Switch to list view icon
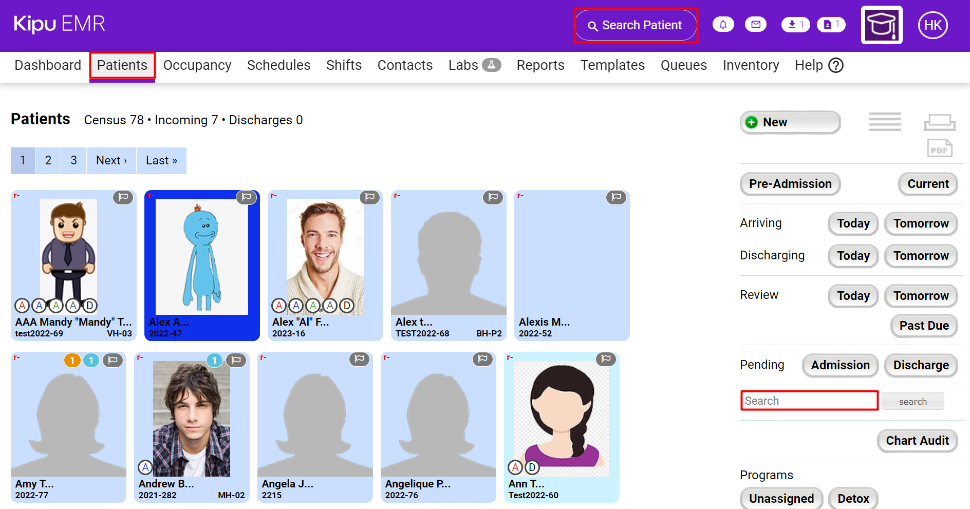The width and height of the screenshot is (970, 509). 885,122
